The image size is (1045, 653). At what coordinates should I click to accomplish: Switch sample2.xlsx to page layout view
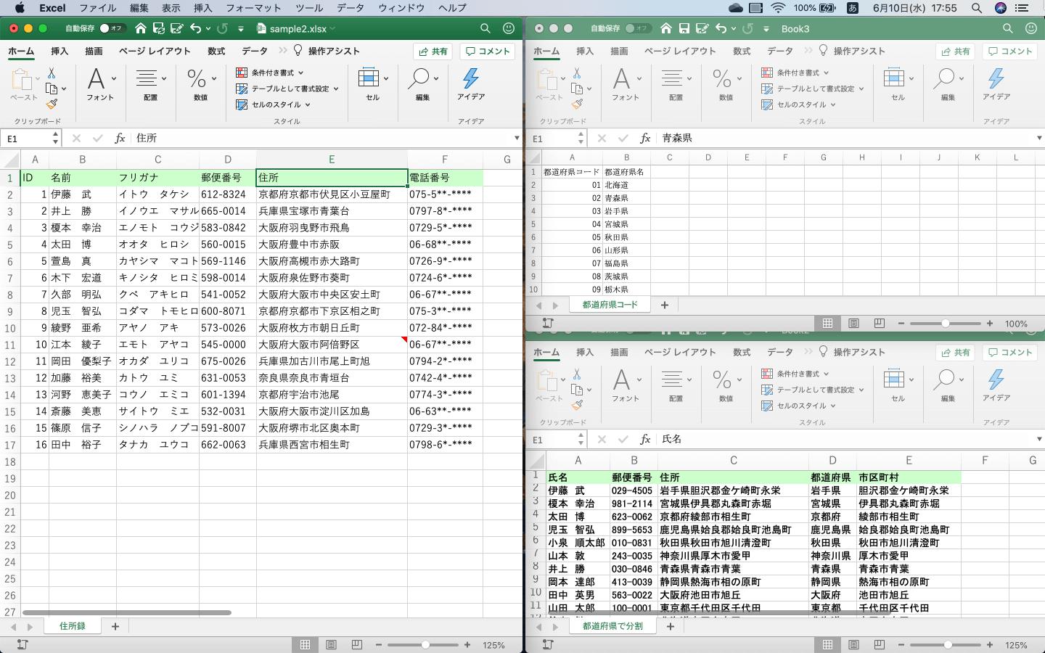tap(331, 644)
